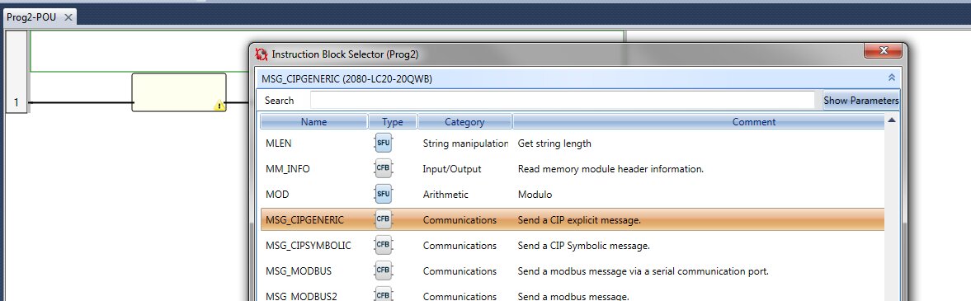Image resolution: width=971 pixels, height=301 pixels.
Task: Click 'Get string length' comment
Action: pyautogui.click(x=554, y=143)
